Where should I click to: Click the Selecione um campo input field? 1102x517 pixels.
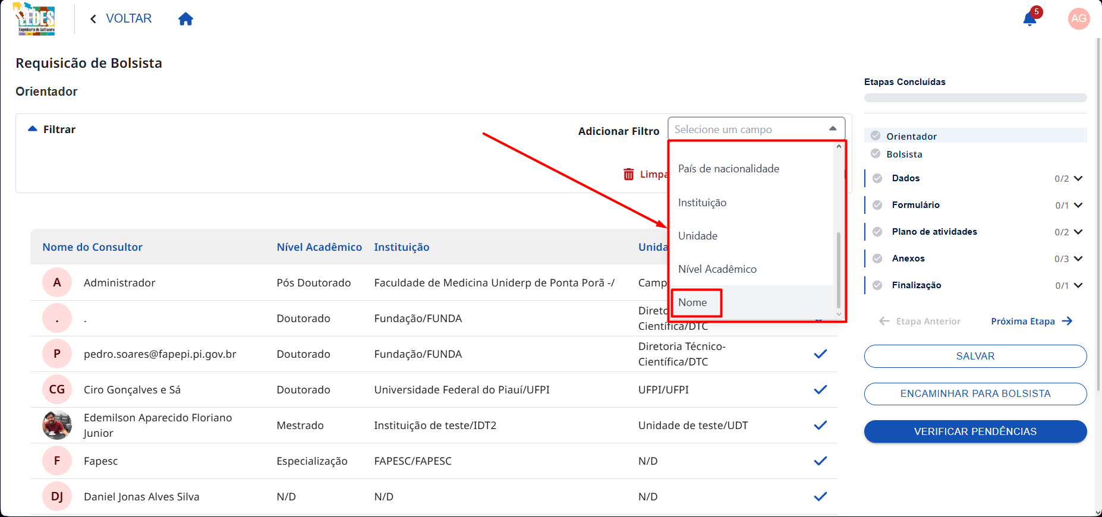tap(756, 129)
